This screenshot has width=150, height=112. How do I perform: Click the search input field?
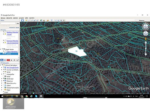[8, 23]
